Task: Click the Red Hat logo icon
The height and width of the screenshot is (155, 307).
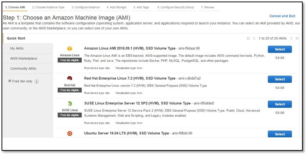Action: click(x=70, y=78)
